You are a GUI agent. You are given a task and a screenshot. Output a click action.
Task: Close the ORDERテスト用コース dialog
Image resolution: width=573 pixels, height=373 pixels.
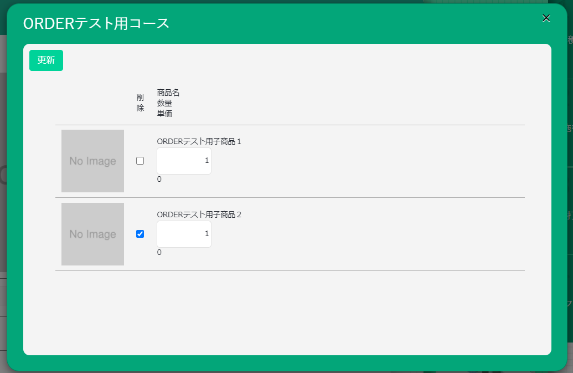click(546, 18)
